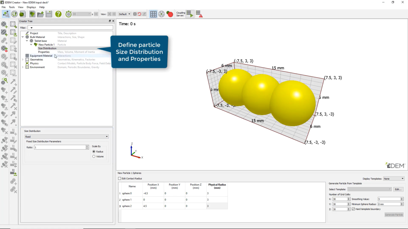Viewport: 408px width, 229px height.
Task: Click sphere 2 name cell
Action: click(x=132, y=206)
